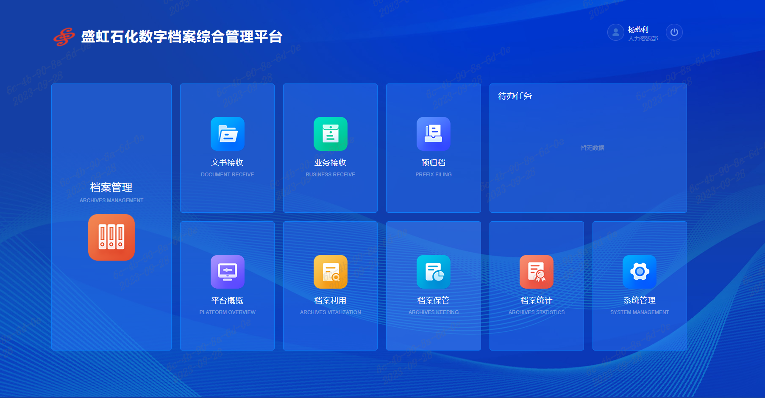Select the 业务接收 (Business Receive) green icon
This screenshot has height=398, width=765.
point(330,134)
